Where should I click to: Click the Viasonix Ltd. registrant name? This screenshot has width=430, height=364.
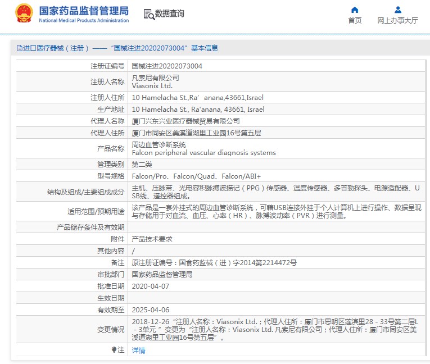152,86
